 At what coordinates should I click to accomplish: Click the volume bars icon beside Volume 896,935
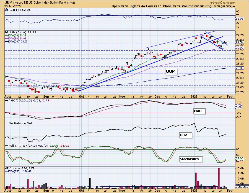[x=7, y=168]
